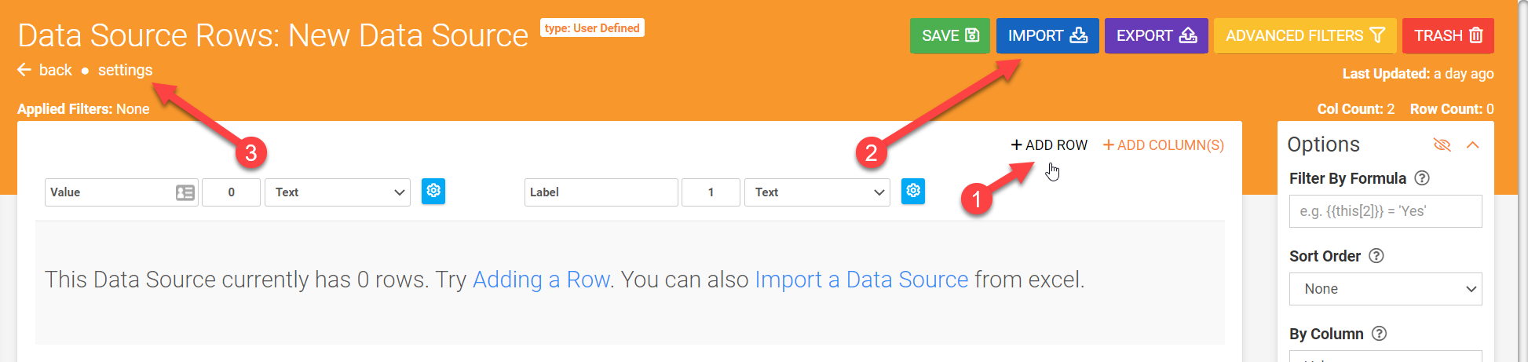Click the 'Col Count: 2' text
Viewport: 1528px width, 362px height.
pos(1356,109)
